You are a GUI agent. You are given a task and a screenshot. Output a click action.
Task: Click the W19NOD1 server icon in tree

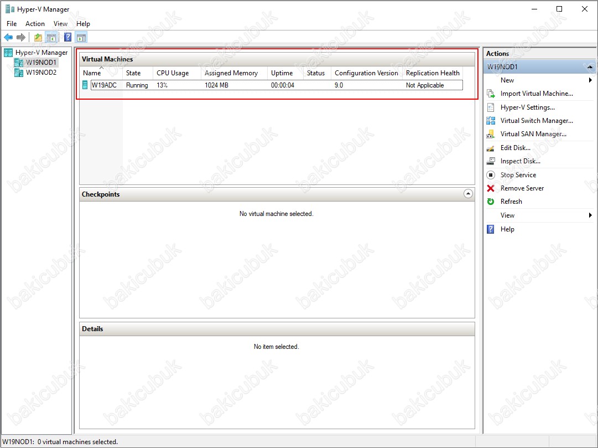click(x=19, y=62)
